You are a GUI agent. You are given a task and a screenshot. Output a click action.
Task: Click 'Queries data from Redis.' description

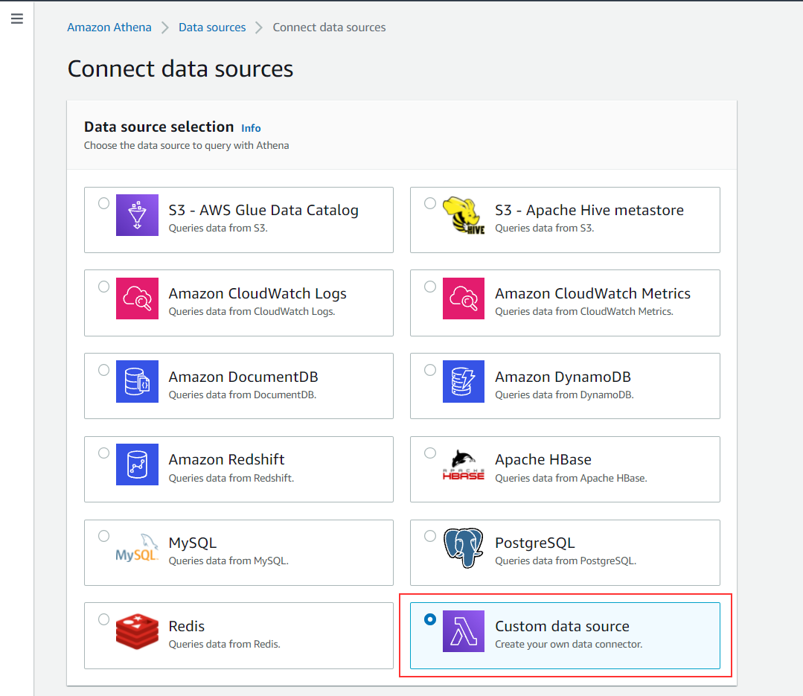tap(224, 645)
